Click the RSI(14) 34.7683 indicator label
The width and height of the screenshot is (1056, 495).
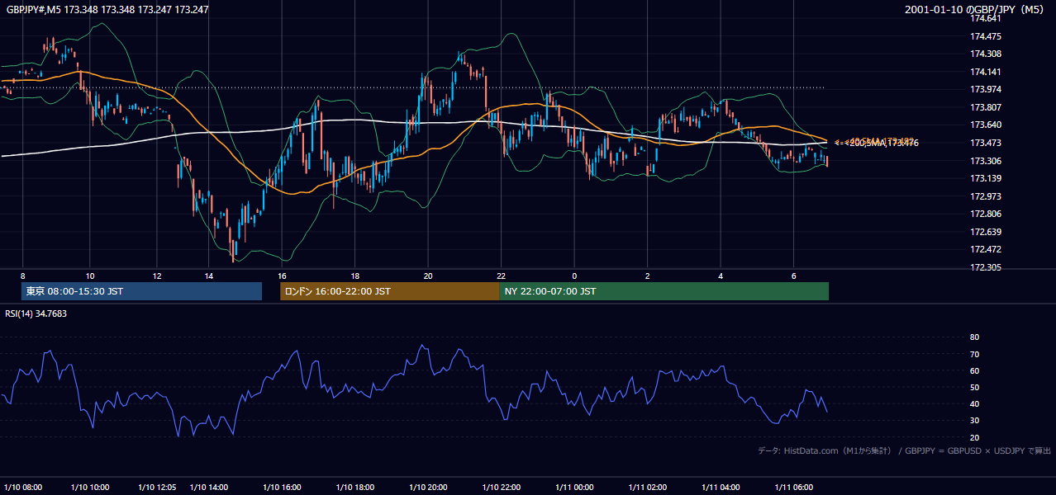(36, 313)
